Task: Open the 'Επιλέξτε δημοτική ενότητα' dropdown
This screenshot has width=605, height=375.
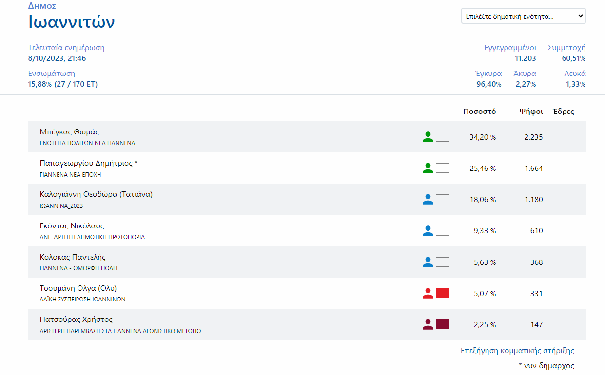Action: click(x=523, y=16)
